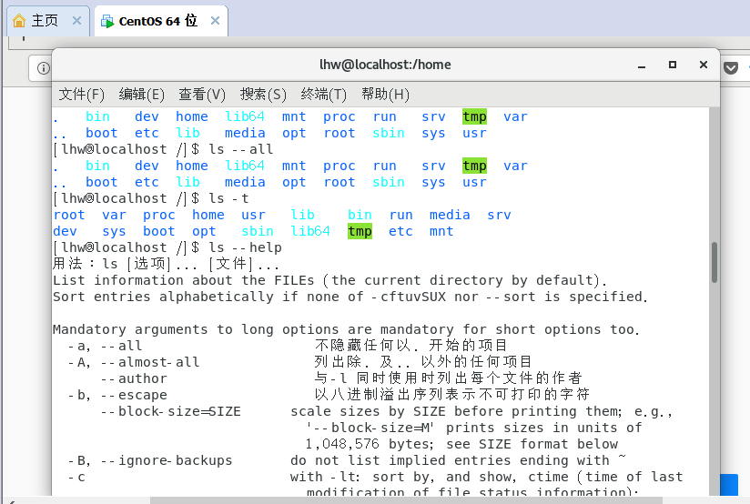Click '不隐藏任何以 . 开始的项目' description

coord(410,346)
